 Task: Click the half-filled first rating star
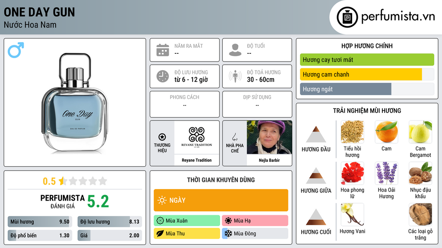(x=63, y=181)
